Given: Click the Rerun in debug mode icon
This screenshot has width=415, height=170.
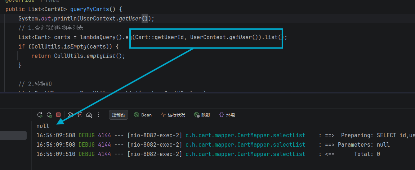Looking at the screenshot, I should click(x=49, y=115).
